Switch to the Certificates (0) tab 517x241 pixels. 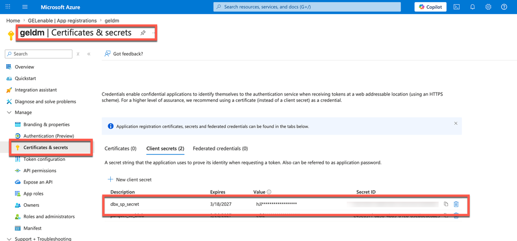[x=121, y=149]
